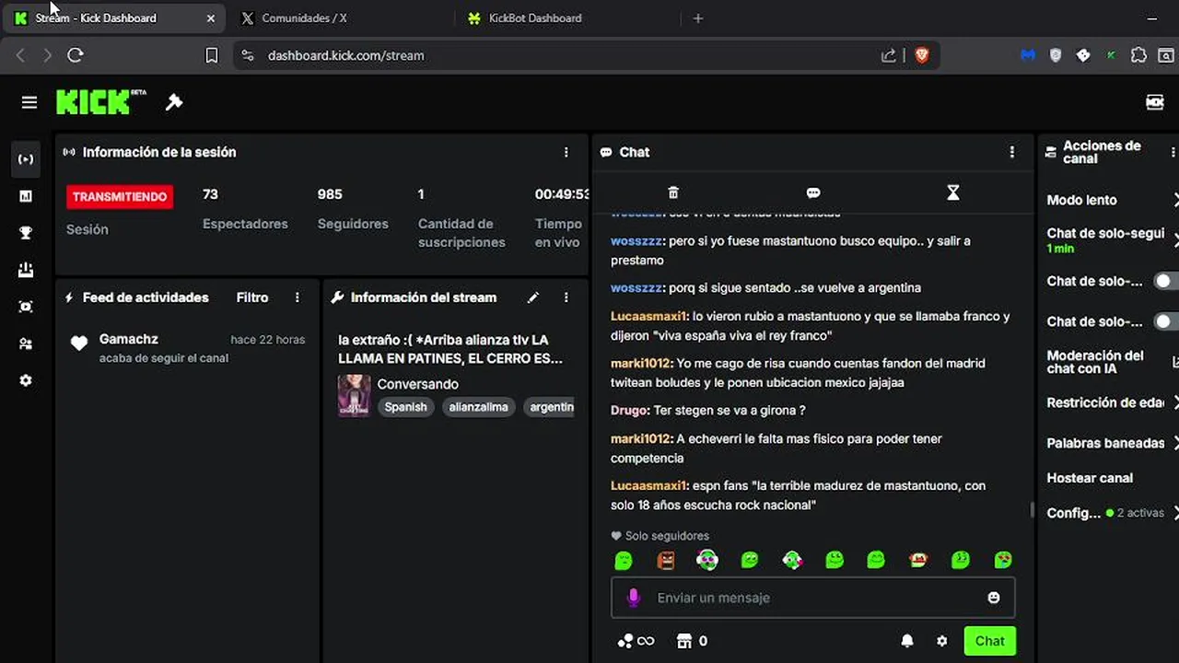Open the trophy achievements icon in sidebar
1179x663 pixels.
point(26,233)
